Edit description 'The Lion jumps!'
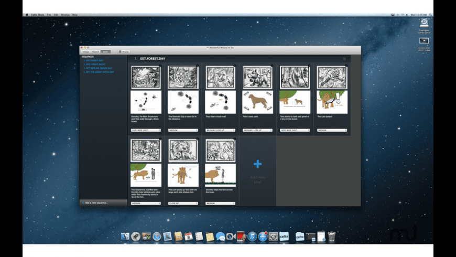The height and width of the screenshot is (257, 456). click(324, 116)
